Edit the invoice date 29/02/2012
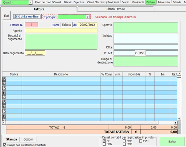The height and width of the screenshot is (147, 186). (87, 25)
